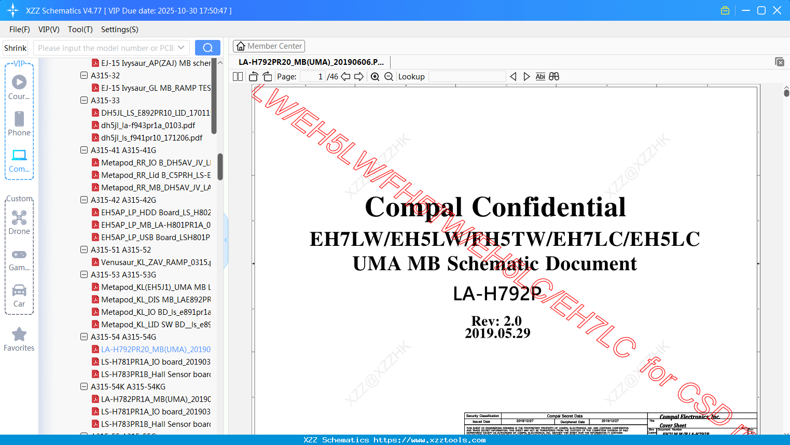This screenshot has width=790, height=445.
Task: Collapse the A315-33 tree node
Action: pyautogui.click(x=84, y=100)
